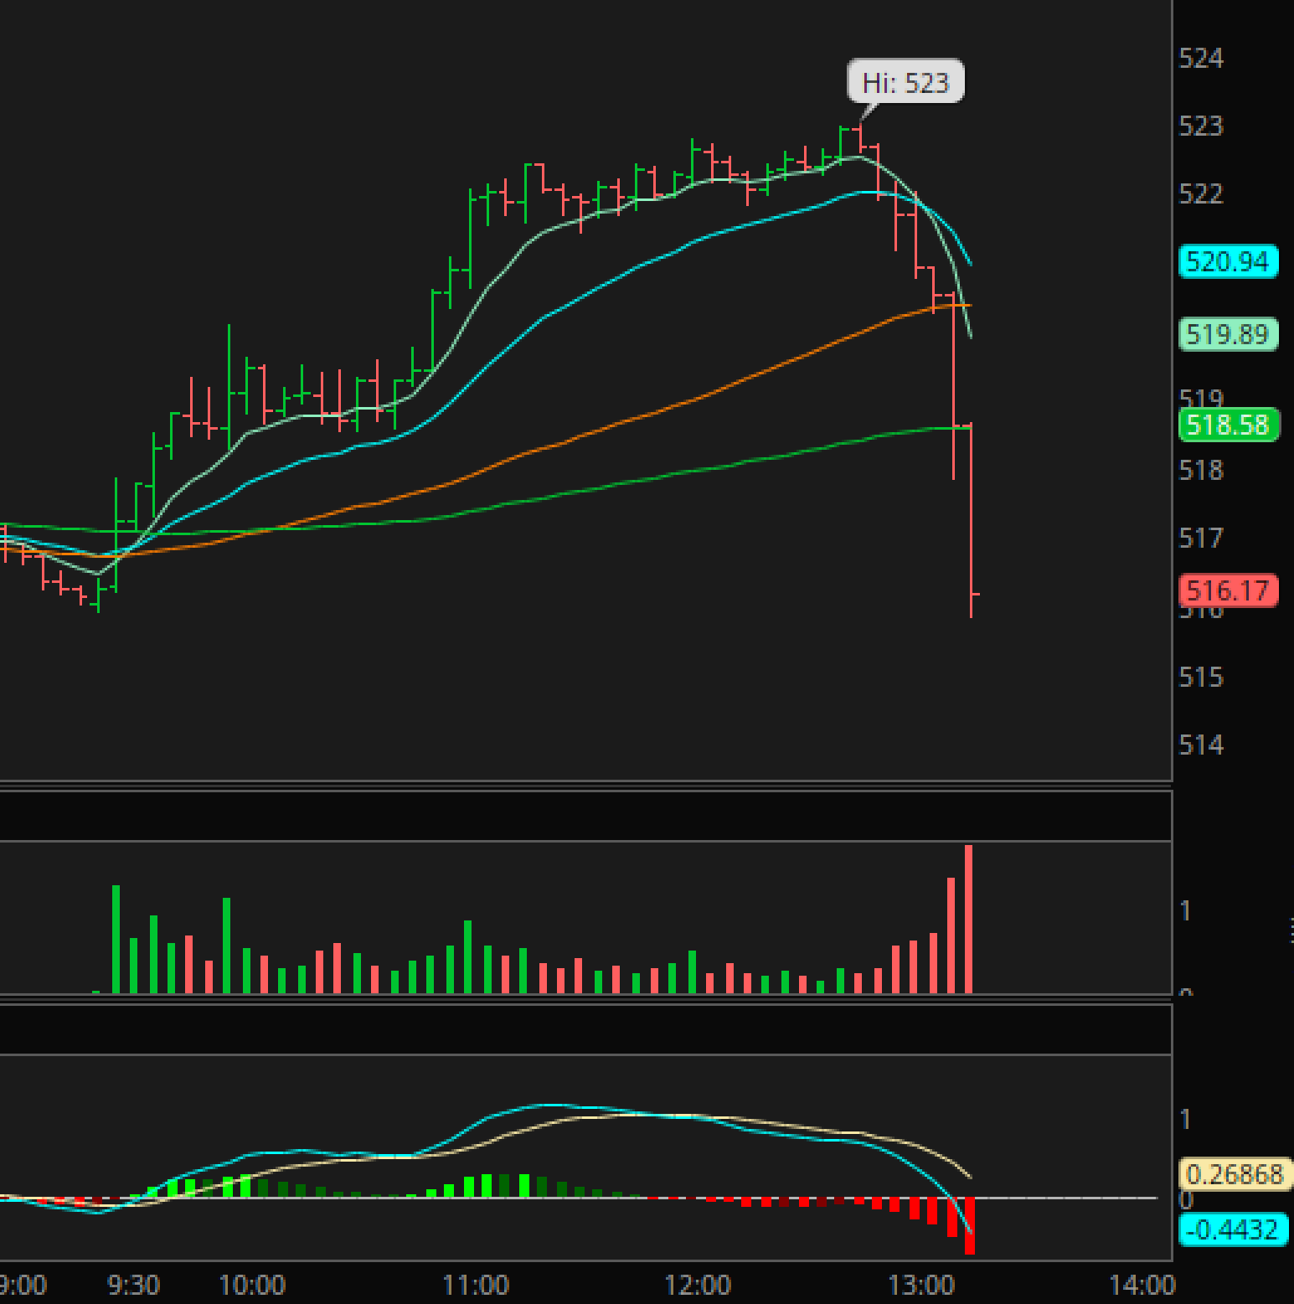This screenshot has height=1304, width=1294.
Task: Click the tallest red volume bar
Action: [x=969, y=919]
